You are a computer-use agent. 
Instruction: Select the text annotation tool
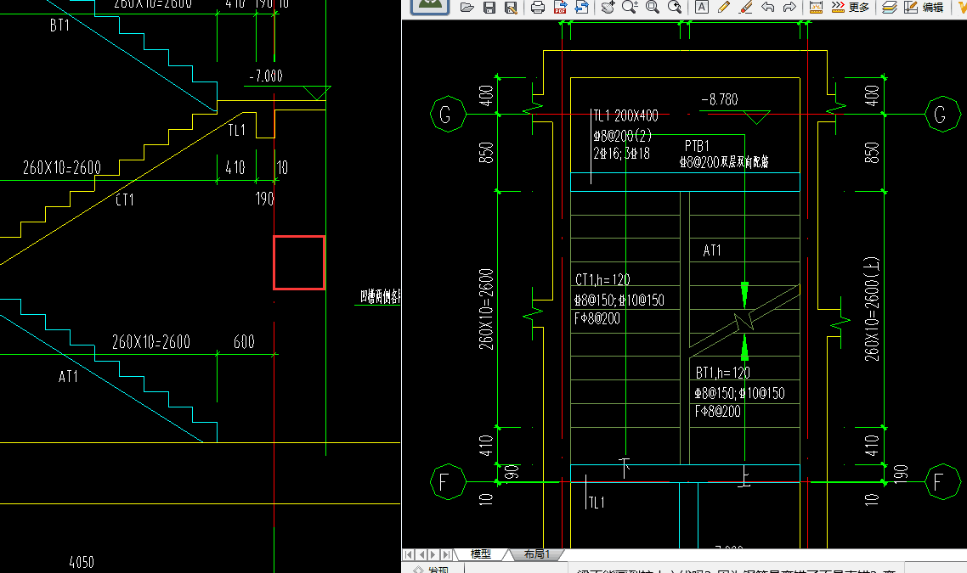coord(701,8)
